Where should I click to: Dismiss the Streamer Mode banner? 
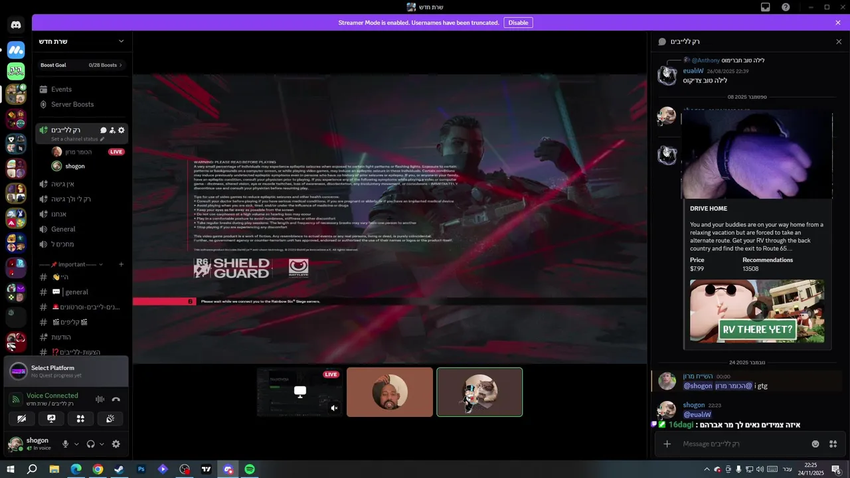pos(838,23)
